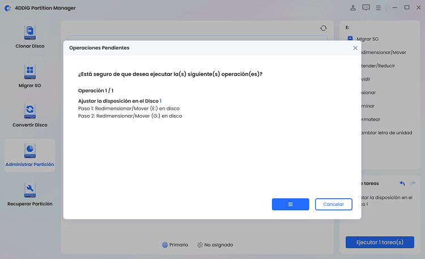Screen dimensions: 425x259
Task: Confirm the operations with Sí
Action: (290, 204)
